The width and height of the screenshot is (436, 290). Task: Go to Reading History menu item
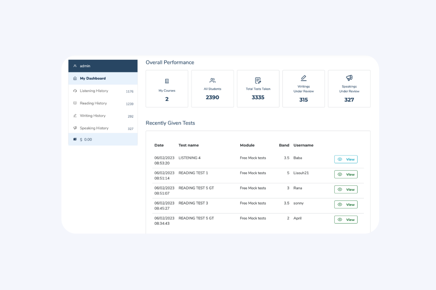pyautogui.click(x=93, y=103)
